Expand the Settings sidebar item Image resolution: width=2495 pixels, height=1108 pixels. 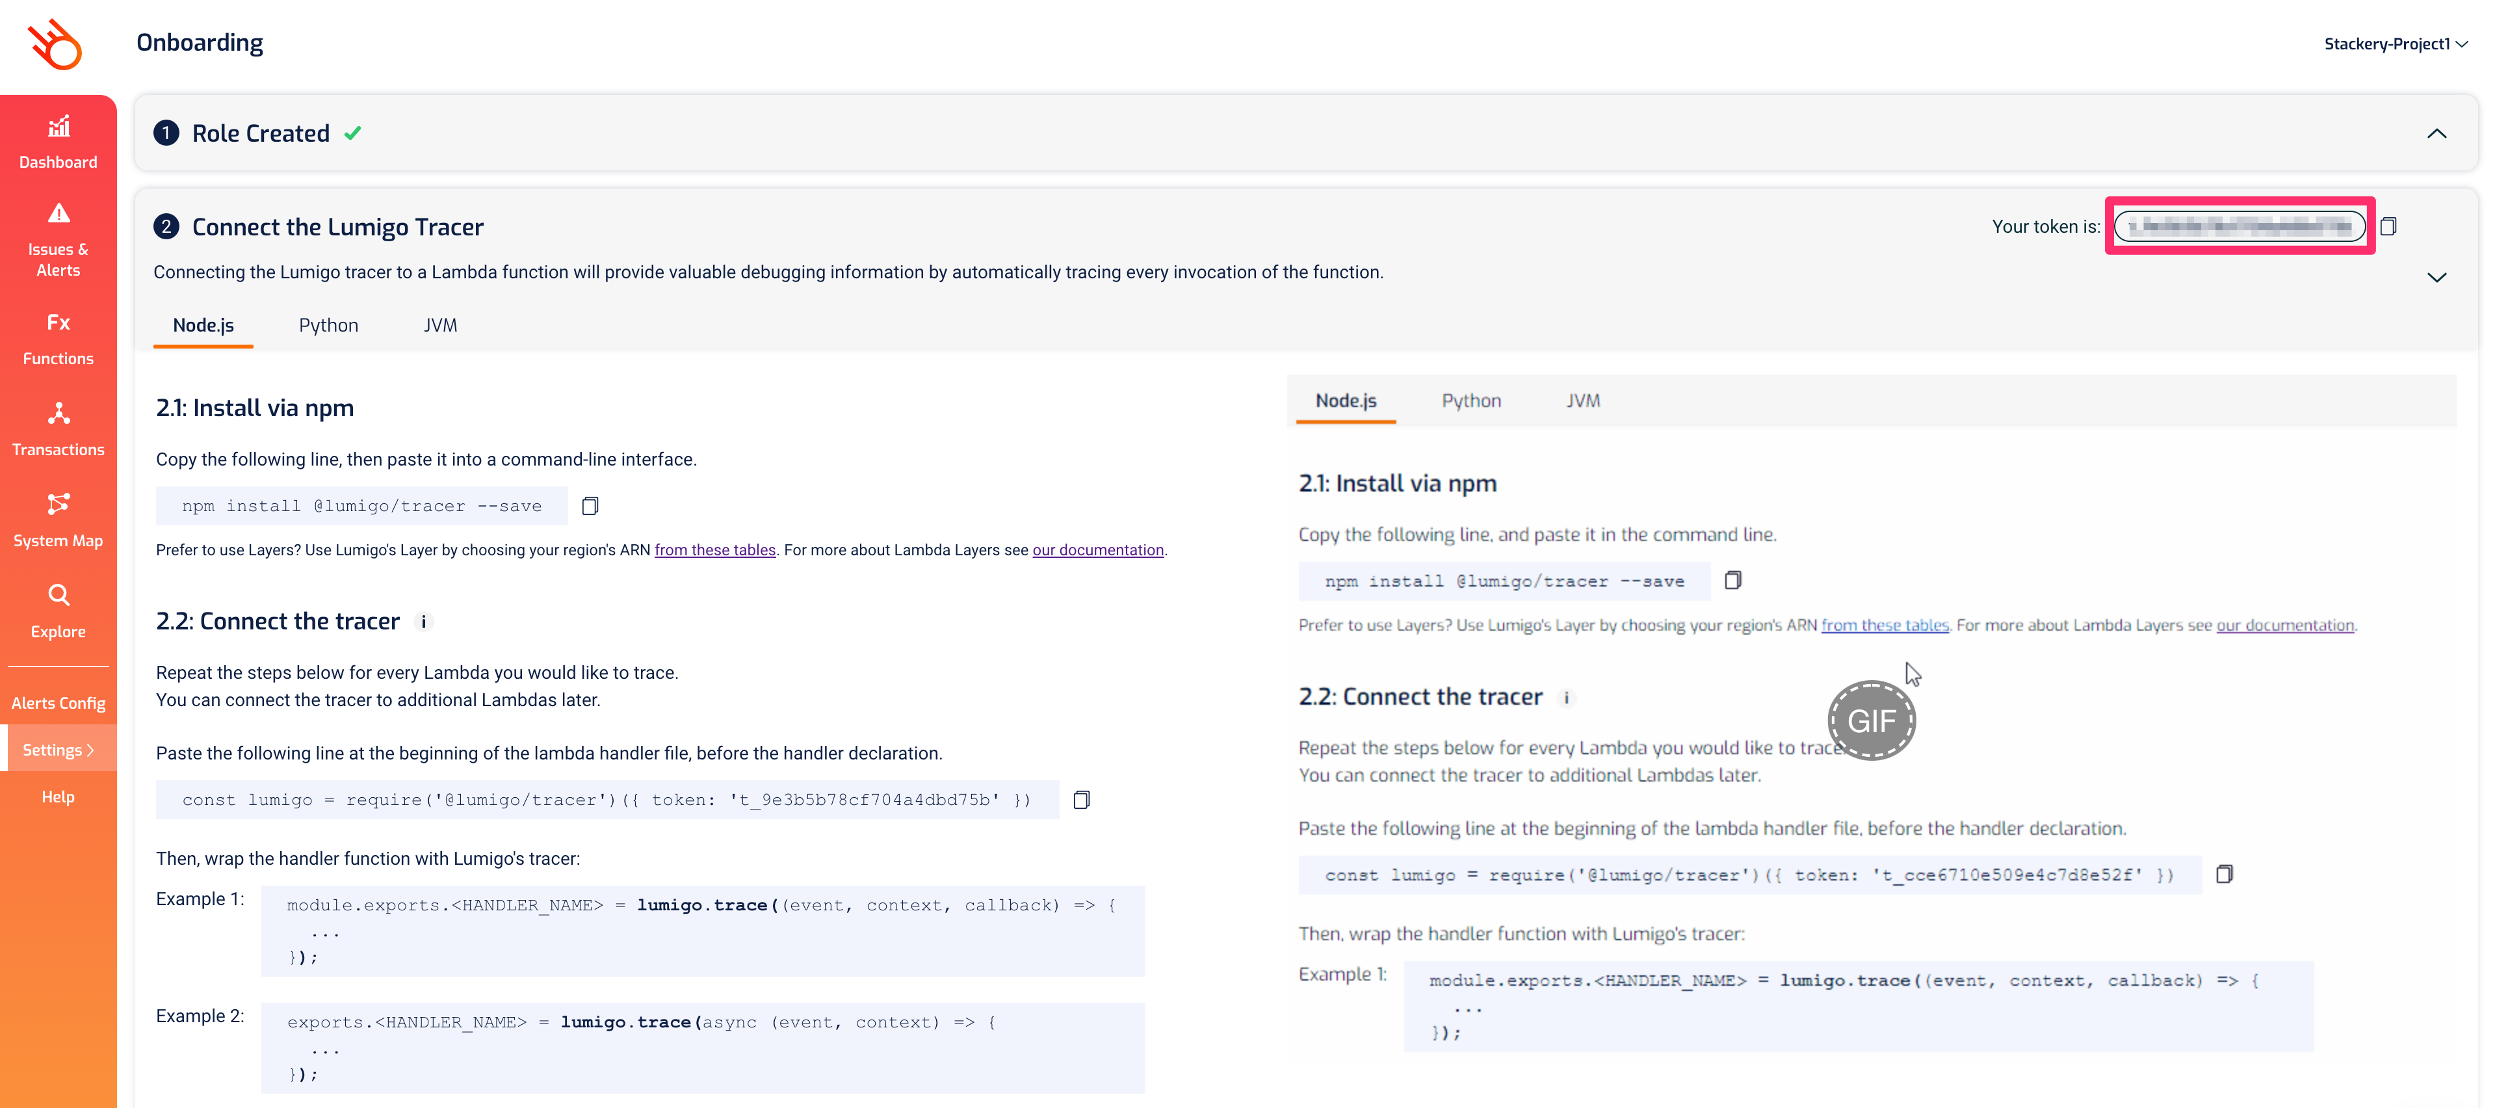click(x=58, y=750)
